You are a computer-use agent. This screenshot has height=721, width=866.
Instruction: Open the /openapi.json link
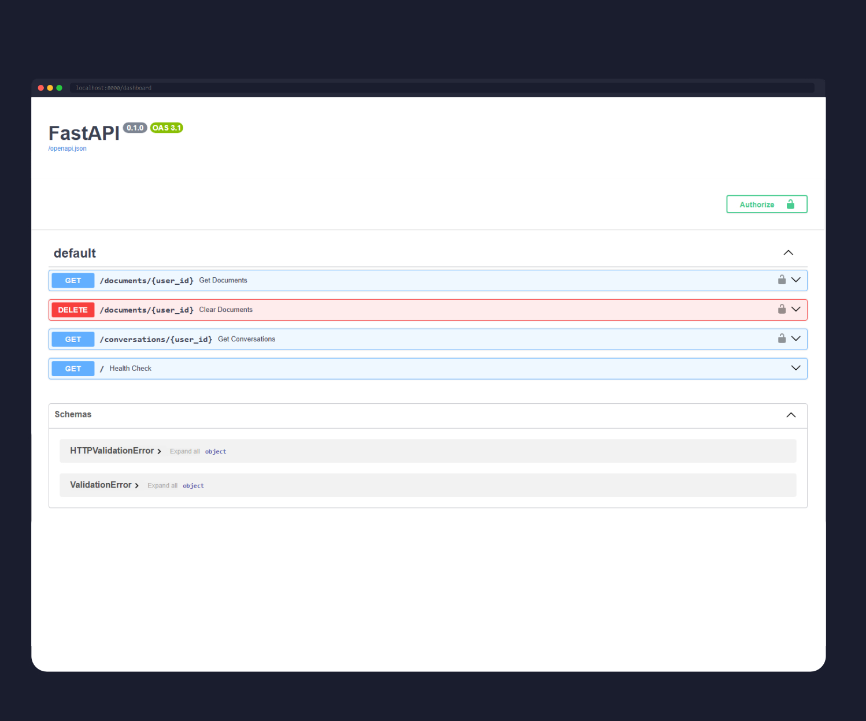tap(68, 149)
